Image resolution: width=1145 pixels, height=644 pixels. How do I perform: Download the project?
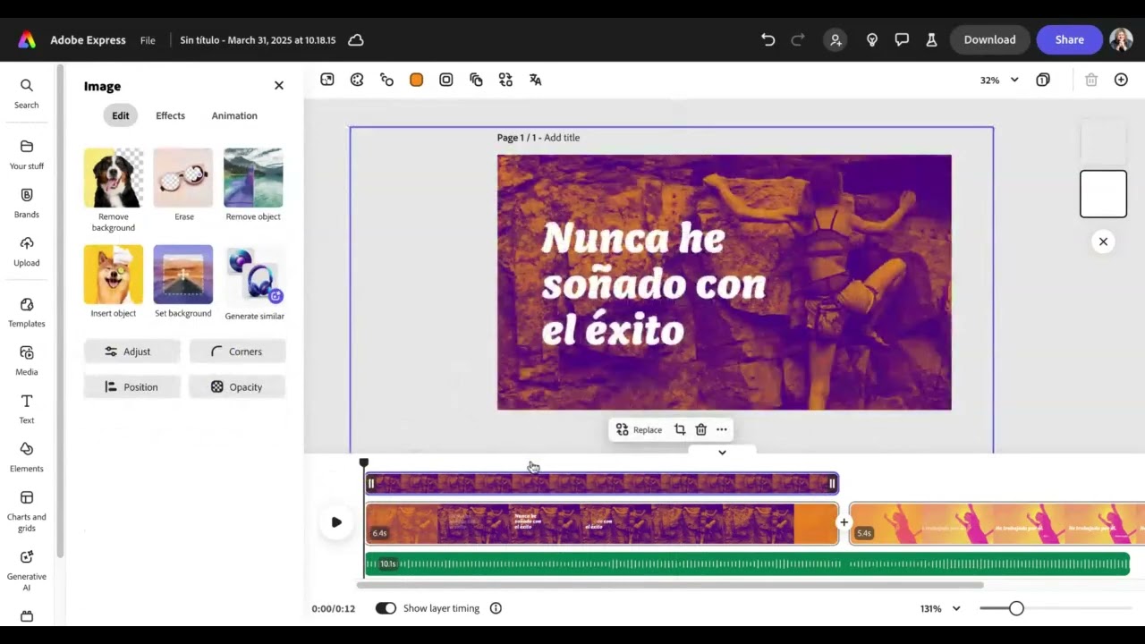tap(989, 39)
